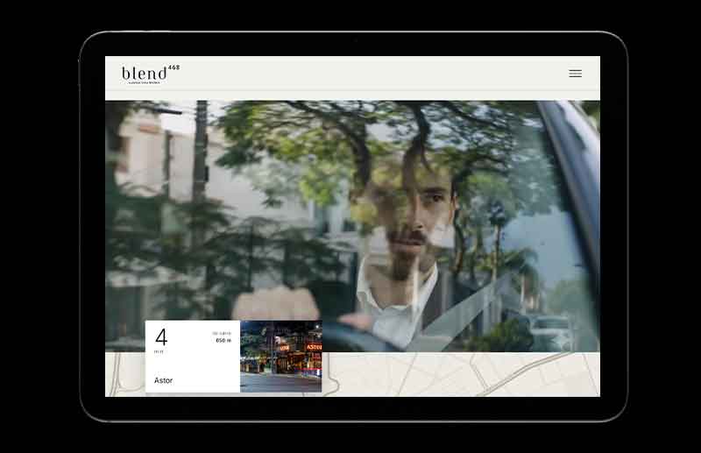
Task: Click the video of man driving
Action: pos(352,226)
